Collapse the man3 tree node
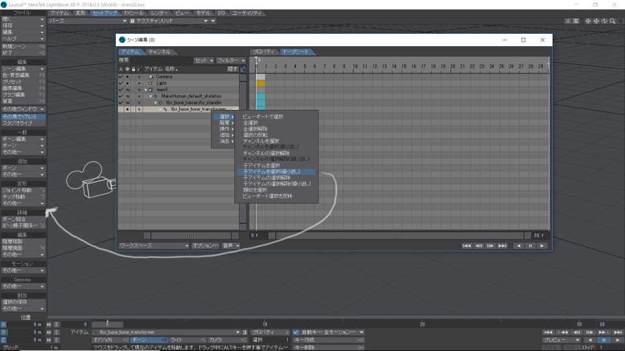Viewport: 625px width, 351px height. click(146, 90)
